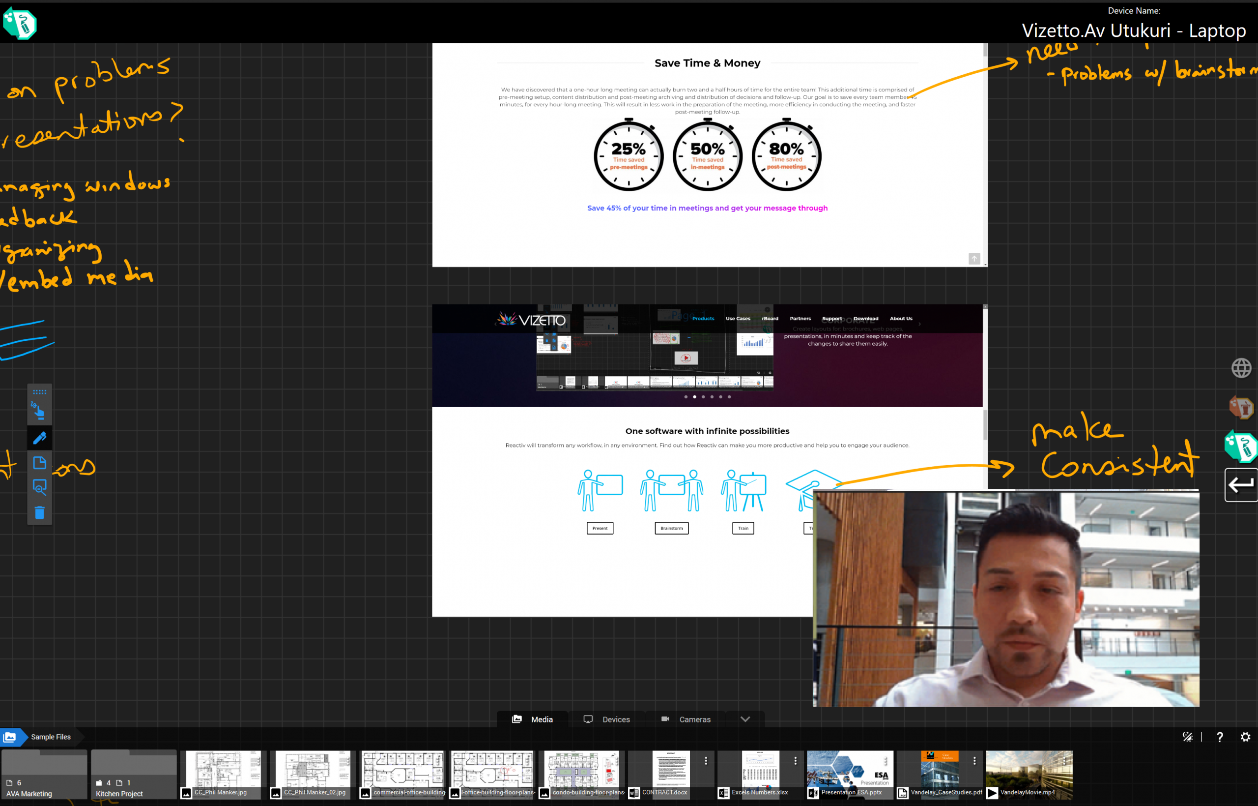Viewport: 1258px width, 806px height.
Task: Open the CC_Phil Manker.jpg thumbnail
Action: [223, 775]
